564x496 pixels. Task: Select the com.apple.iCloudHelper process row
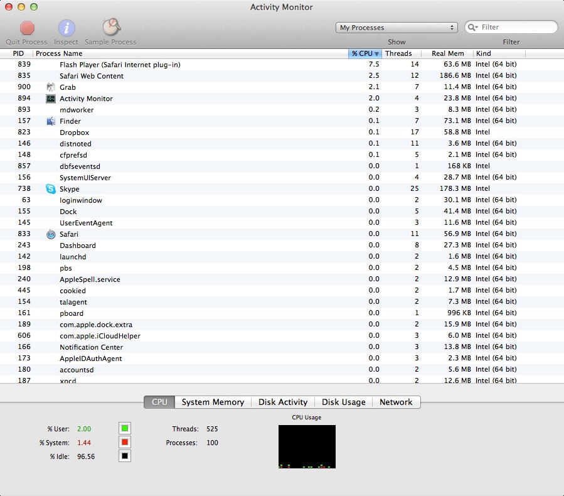(x=282, y=335)
